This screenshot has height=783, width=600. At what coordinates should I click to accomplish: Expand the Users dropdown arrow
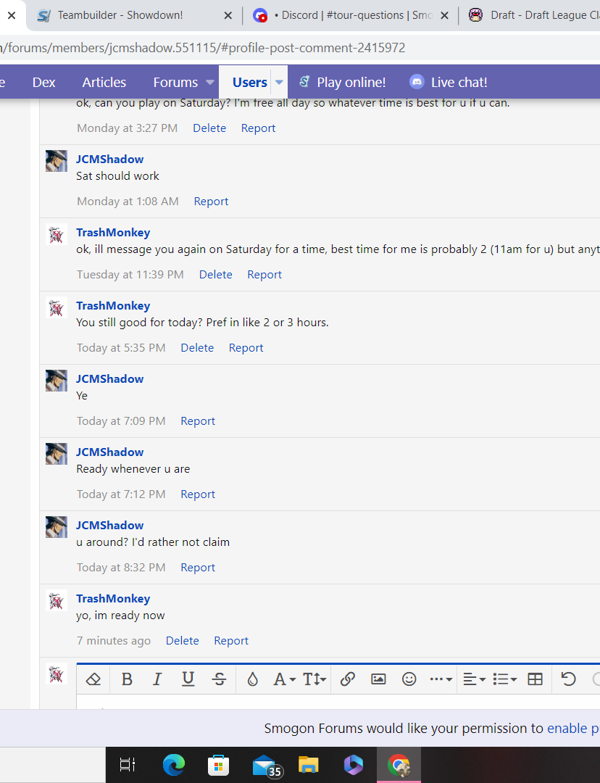280,83
